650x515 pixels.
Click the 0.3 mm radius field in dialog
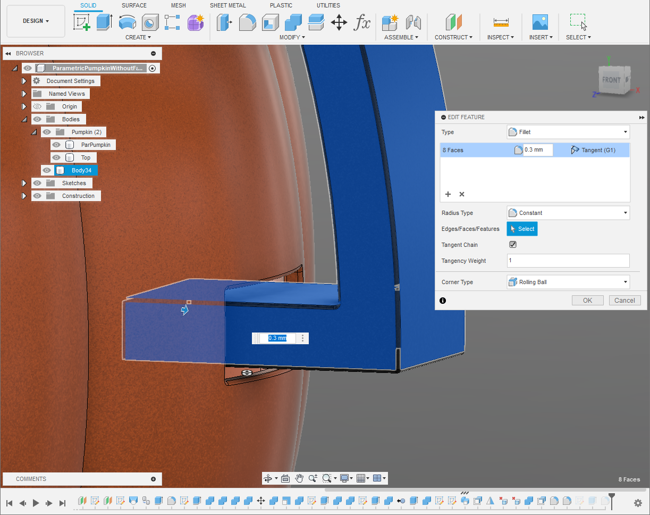[538, 150]
